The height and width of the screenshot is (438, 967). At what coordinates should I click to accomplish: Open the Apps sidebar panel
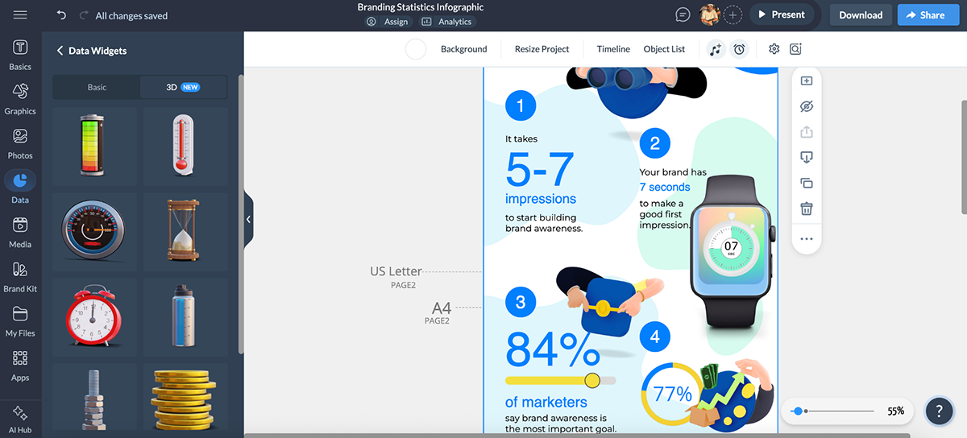(x=20, y=364)
